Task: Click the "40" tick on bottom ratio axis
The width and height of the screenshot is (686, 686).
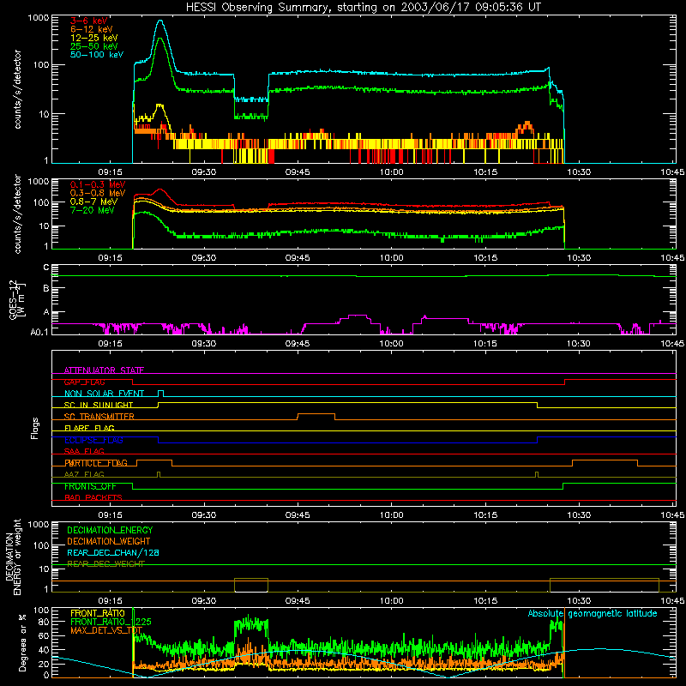Action: (44, 650)
